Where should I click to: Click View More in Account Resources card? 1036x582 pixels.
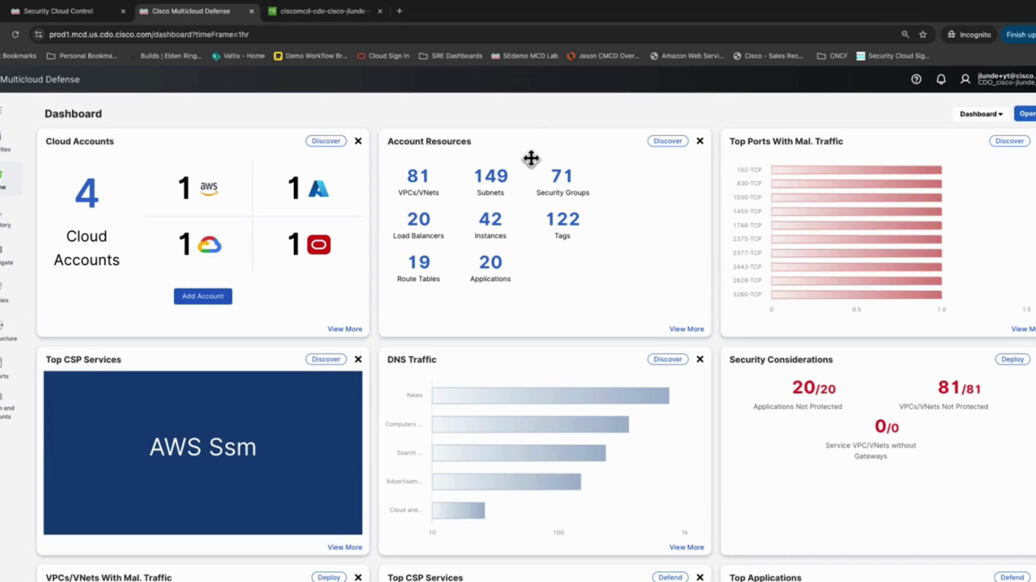686,329
